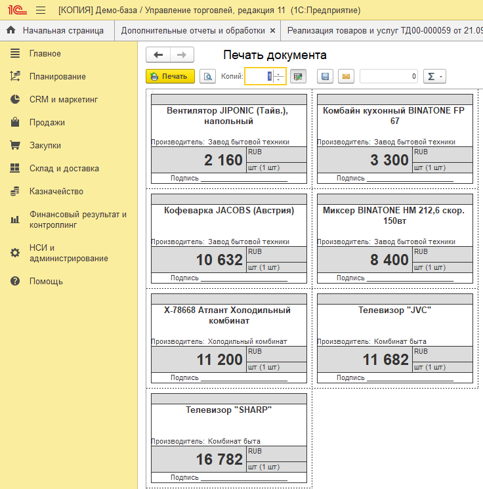Open the Казначейство section
This screenshot has width=483, height=489.
56,191
